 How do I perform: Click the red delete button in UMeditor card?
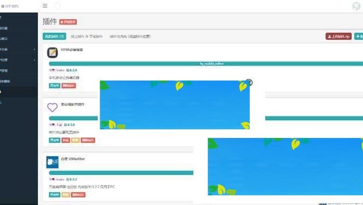[x=78, y=195]
